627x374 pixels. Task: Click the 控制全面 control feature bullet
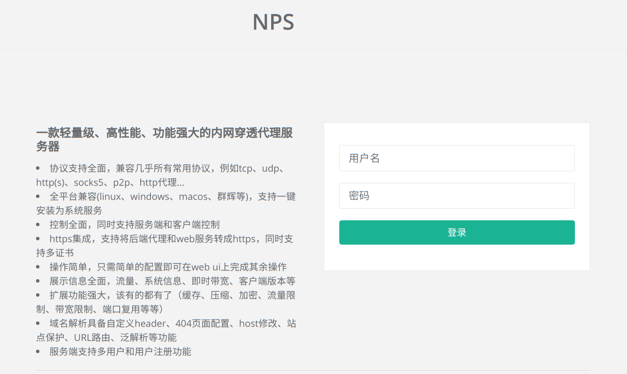click(x=134, y=224)
